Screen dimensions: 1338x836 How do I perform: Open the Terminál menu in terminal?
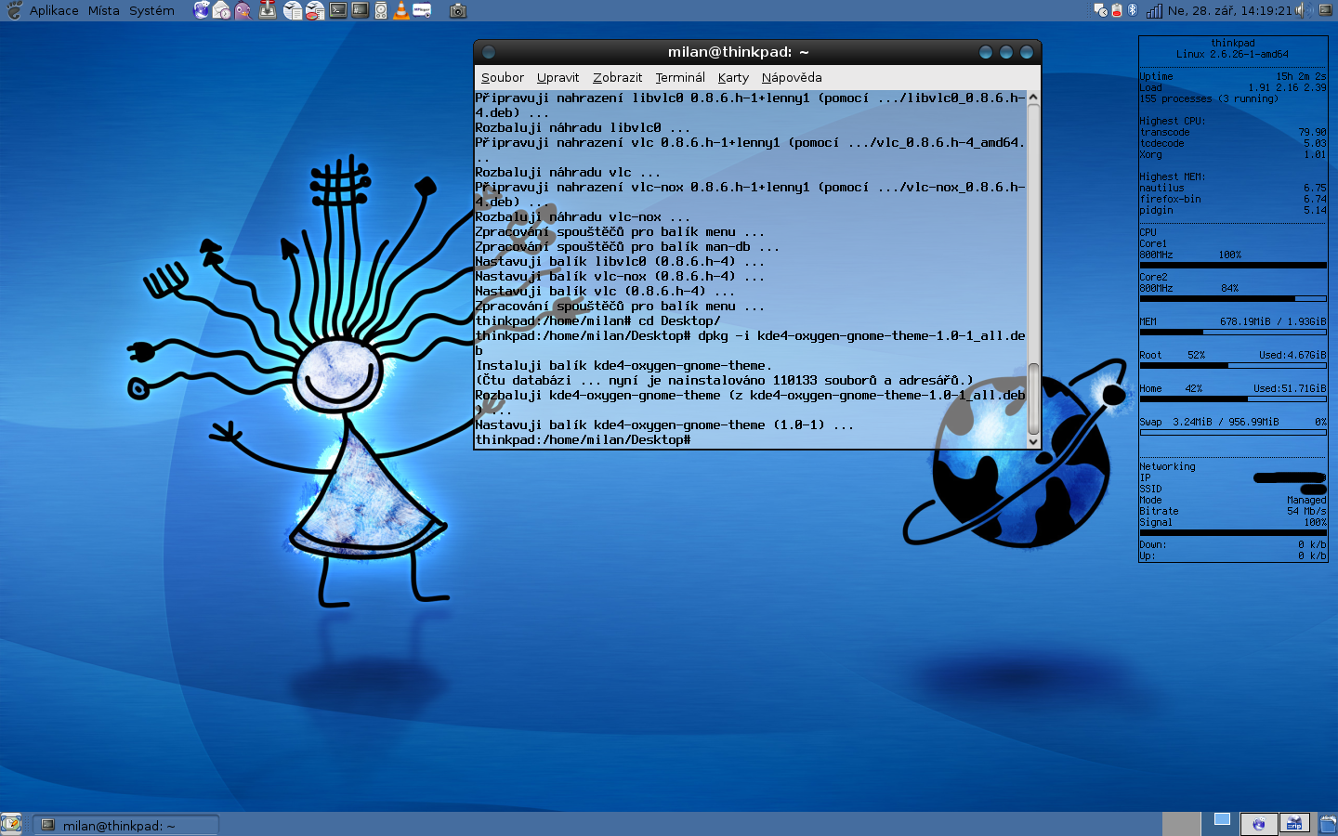[679, 77]
